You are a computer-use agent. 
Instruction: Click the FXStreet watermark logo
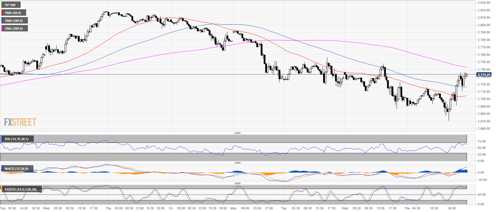click(x=20, y=122)
